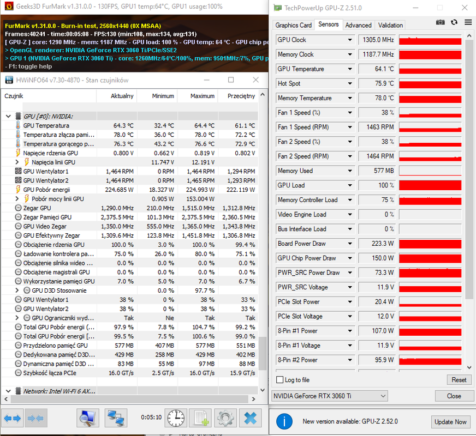Image resolution: width=476 pixels, height=436 pixels.
Task: Collapse the GPU [#0]: NVIDIA group
Action: (x=9, y=116)
